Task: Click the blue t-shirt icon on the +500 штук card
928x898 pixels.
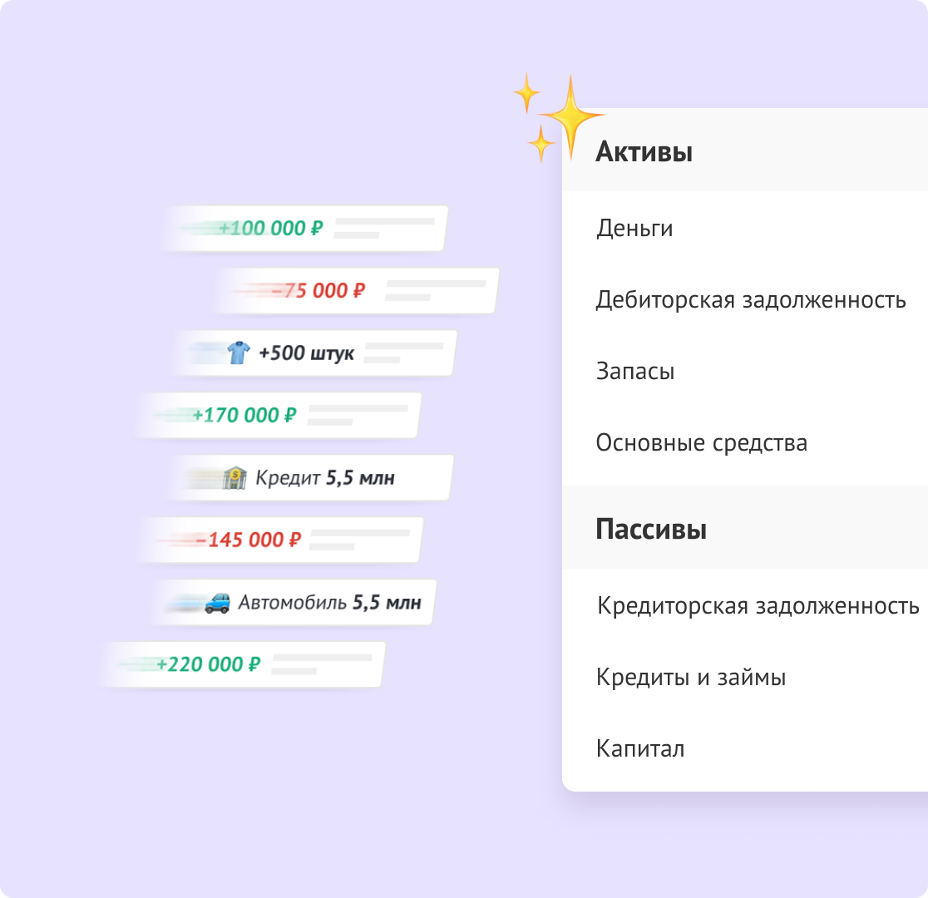Action: (239, 352)
